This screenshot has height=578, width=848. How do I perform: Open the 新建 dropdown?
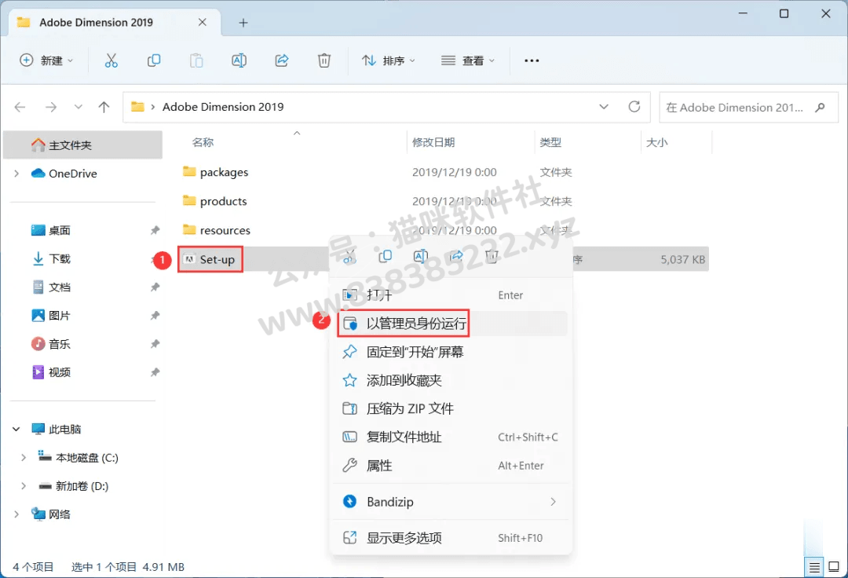click(46, 60)
